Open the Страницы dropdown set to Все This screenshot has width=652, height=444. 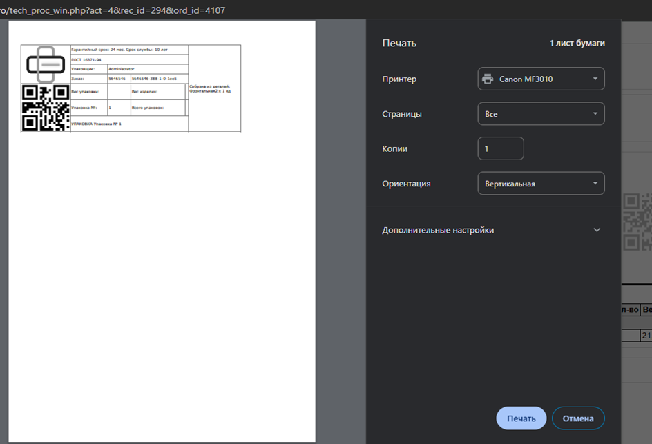click(x=541, y=114)
